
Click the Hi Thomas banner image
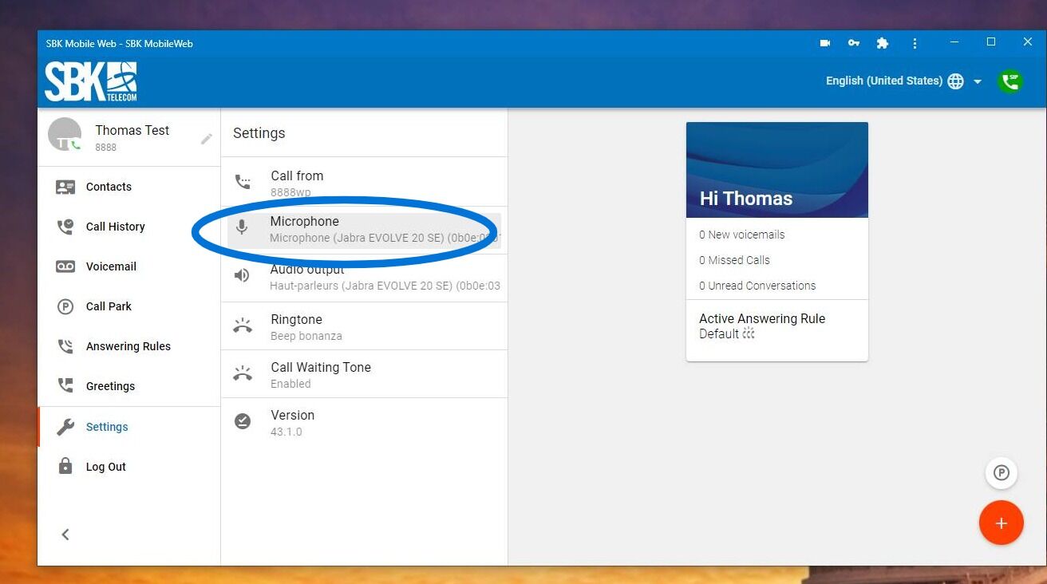(776, 170)
